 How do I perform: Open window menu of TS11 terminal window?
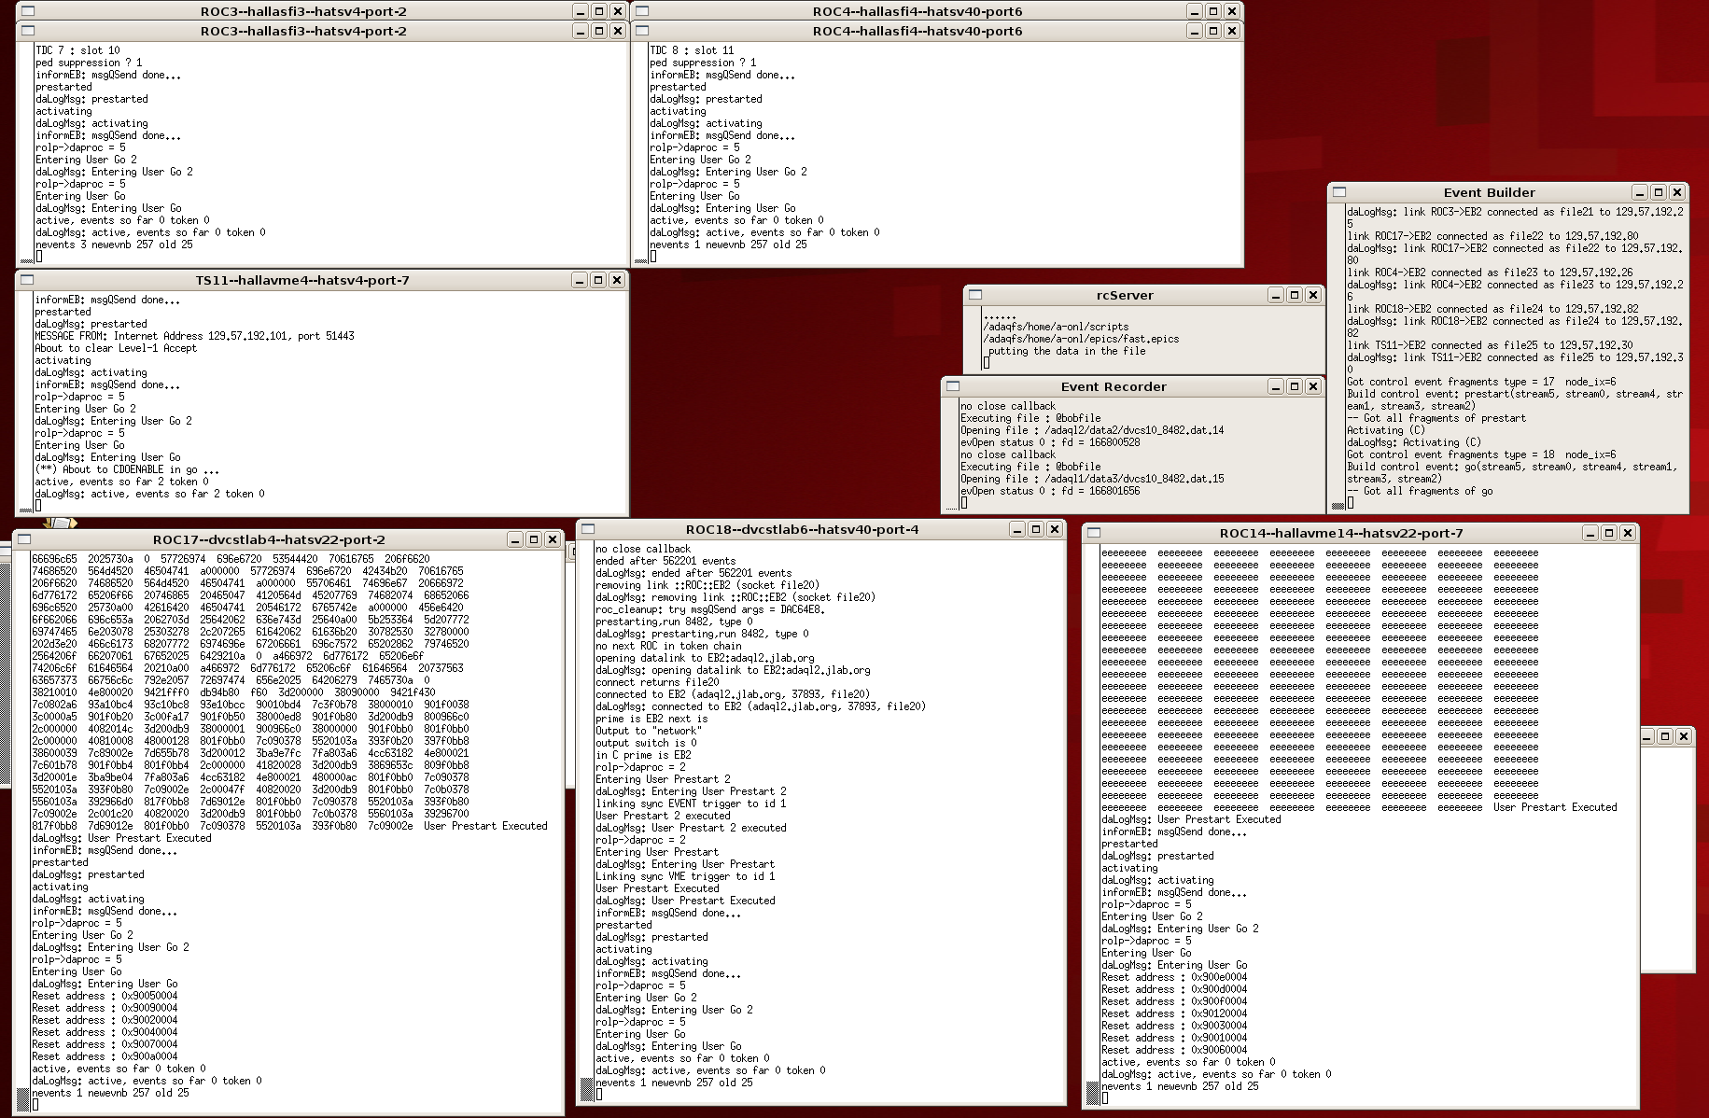tap(27, 280)
